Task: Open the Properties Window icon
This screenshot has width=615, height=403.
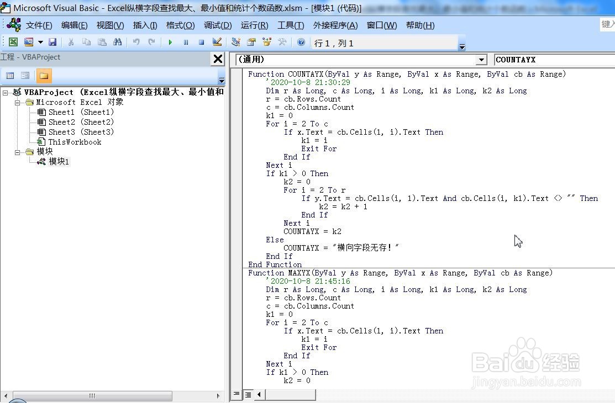Action: [x=250, y=42]
